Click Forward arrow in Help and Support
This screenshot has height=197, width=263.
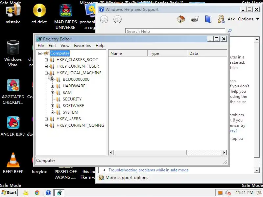point(117,19)
